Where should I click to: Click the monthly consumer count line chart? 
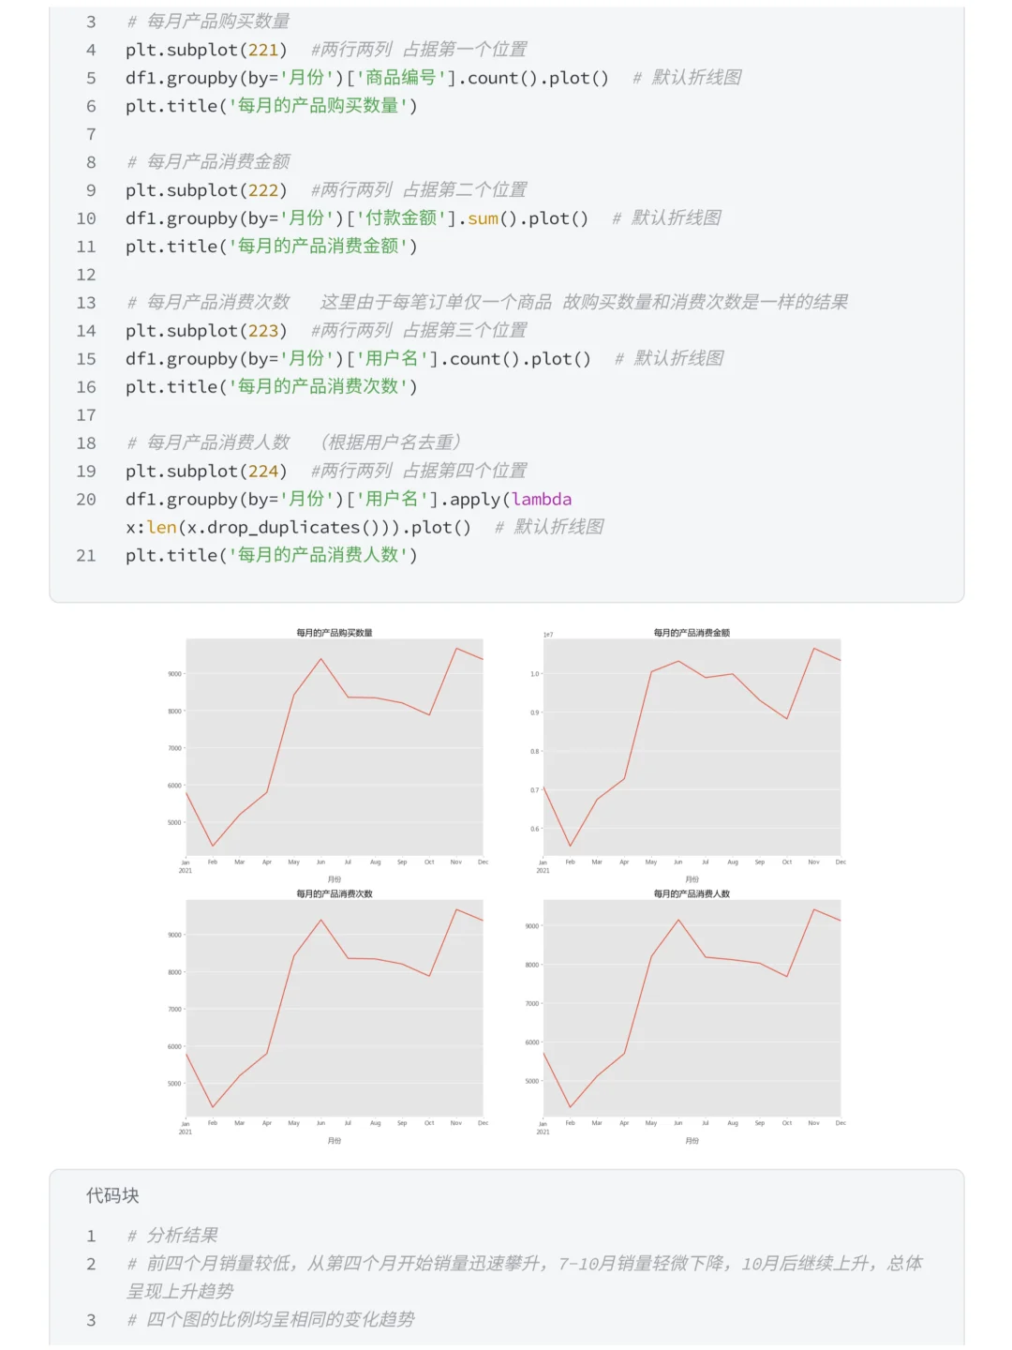(692, 1008)
